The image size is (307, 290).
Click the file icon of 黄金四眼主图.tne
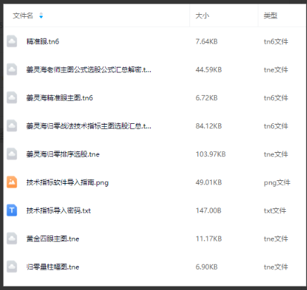tap(12, 239)
